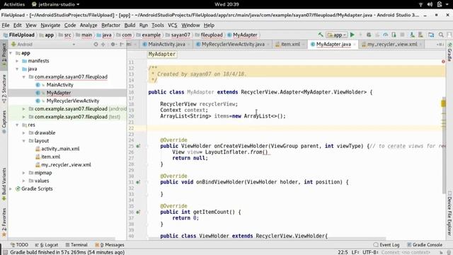Switch to MyRecyclerViewActivity.java tab
453x255 pixels.
(233, 44)
